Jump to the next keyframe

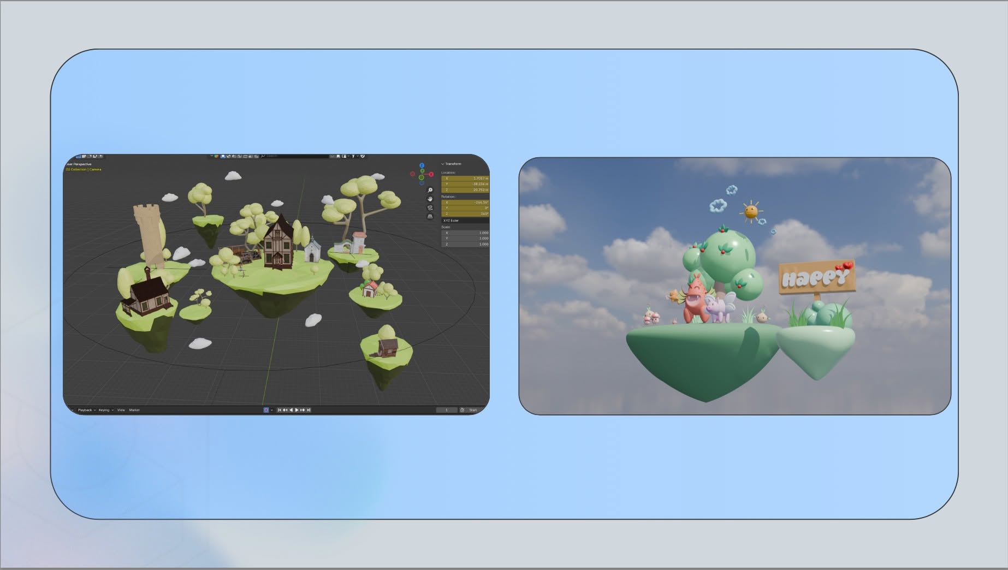click(x=303, y=410)
